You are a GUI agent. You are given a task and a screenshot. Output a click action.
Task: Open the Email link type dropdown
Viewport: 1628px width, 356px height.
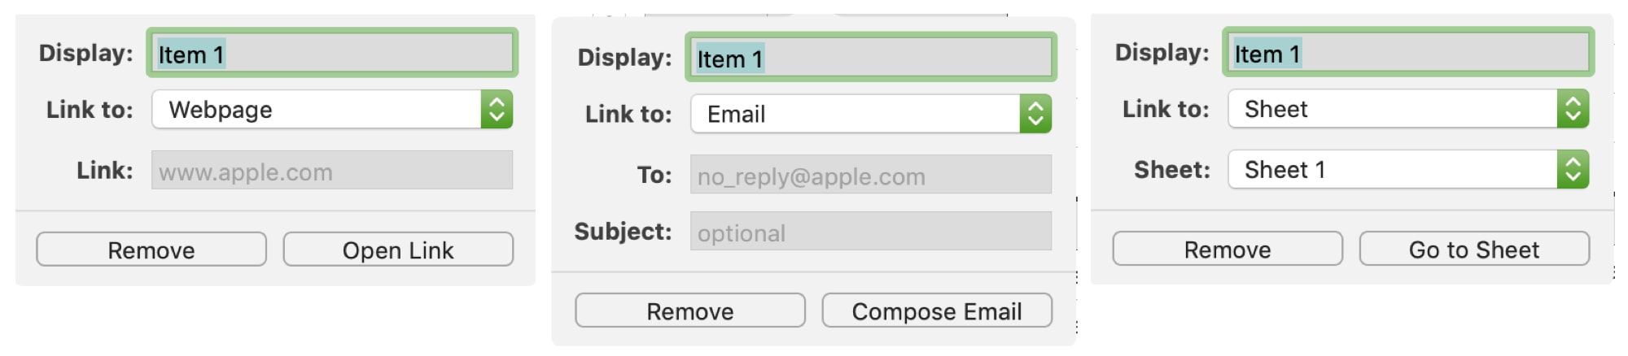[871, 114]
